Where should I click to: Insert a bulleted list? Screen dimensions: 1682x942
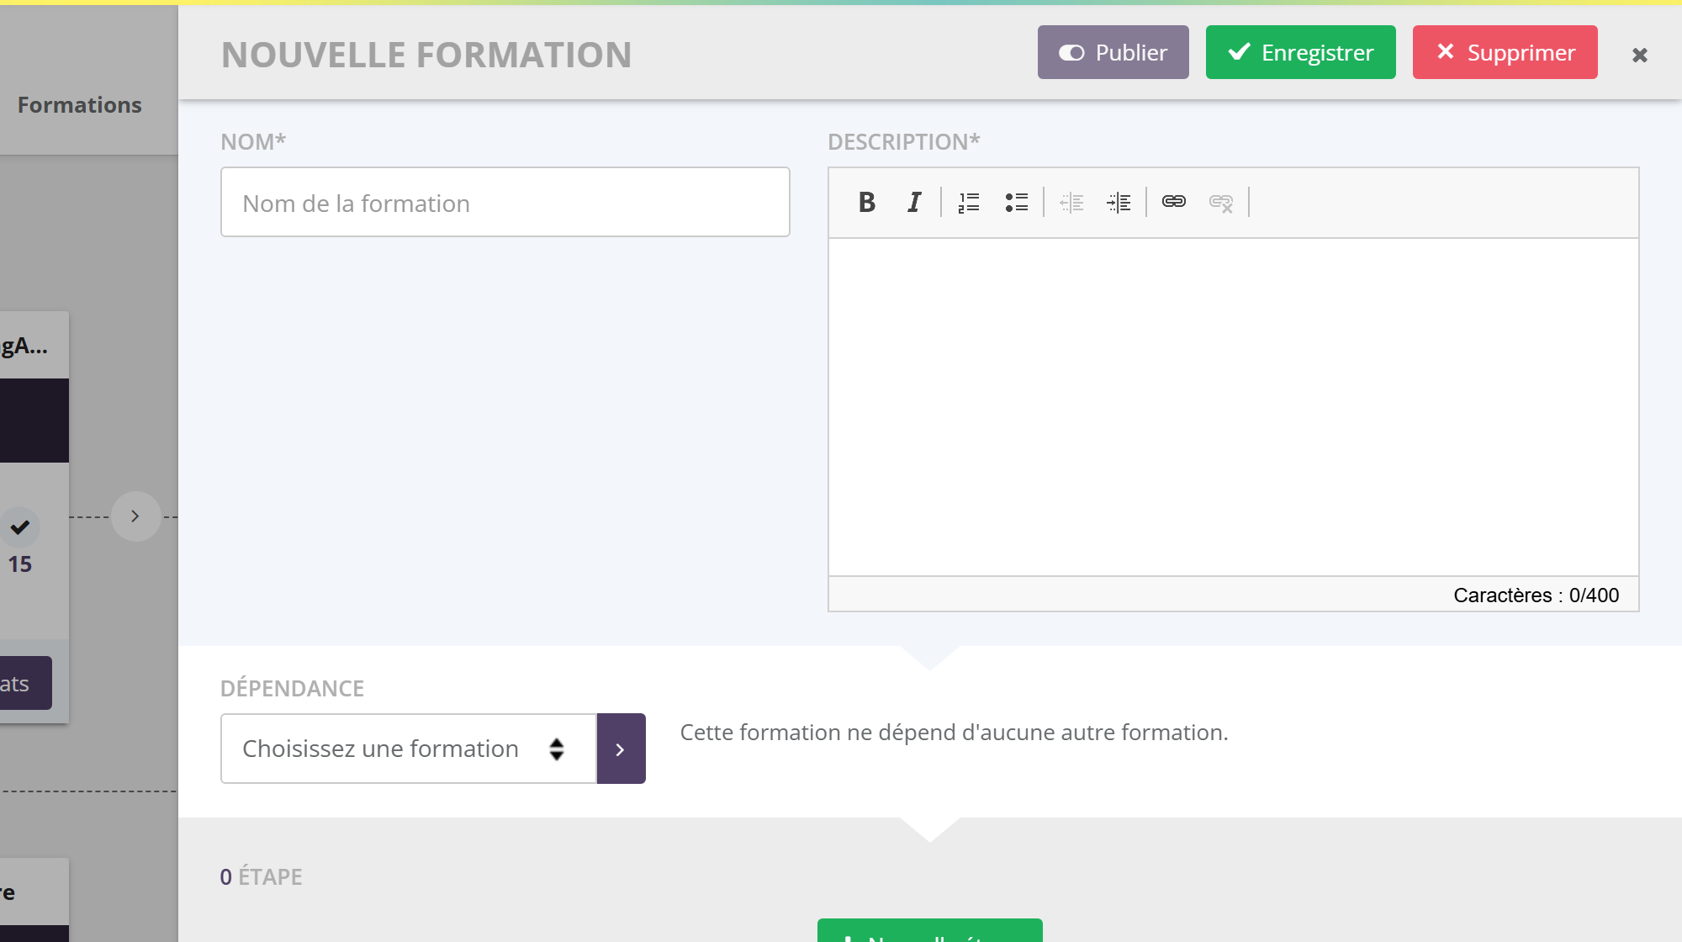[x=1016, y=202]
